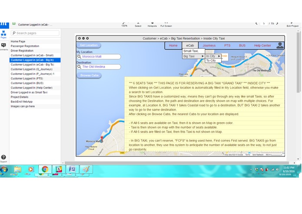This screenshot has height=214, width=302.
Task: Open Driver Logged in as Small Taxi
Action: pos(35,92)
